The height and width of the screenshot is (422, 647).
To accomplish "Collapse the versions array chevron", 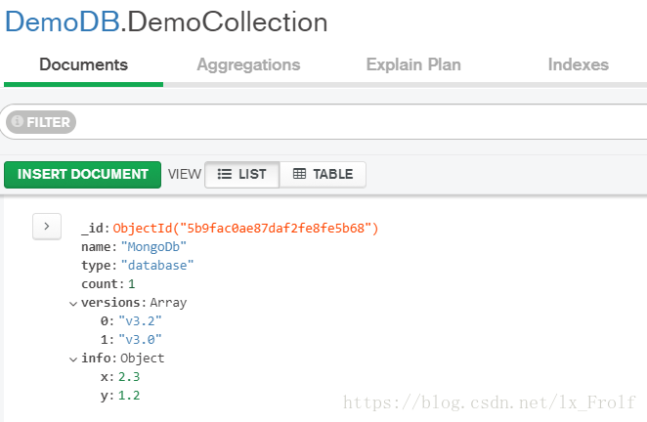I will point(73,304).
